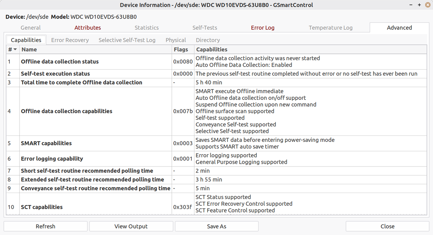433x235 pixels.
Task: Sort by the Flags column header
Action: [x=183, y=49]
